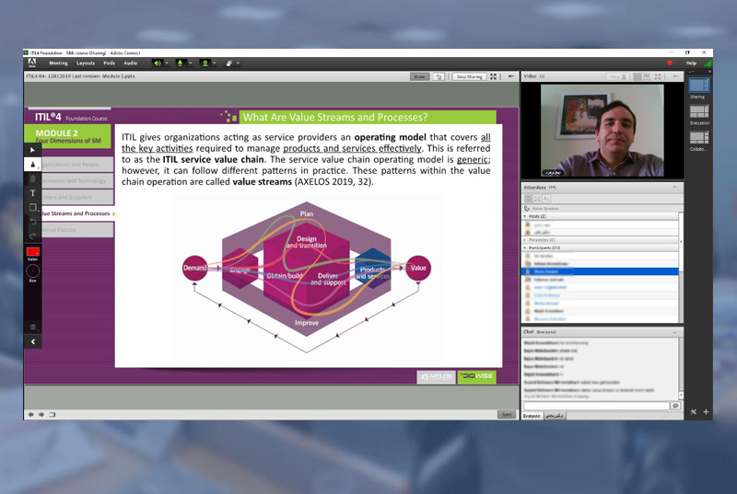Open the stroke Size selector
The width and height of the screenshot is (737, 494).
[32, 271]
